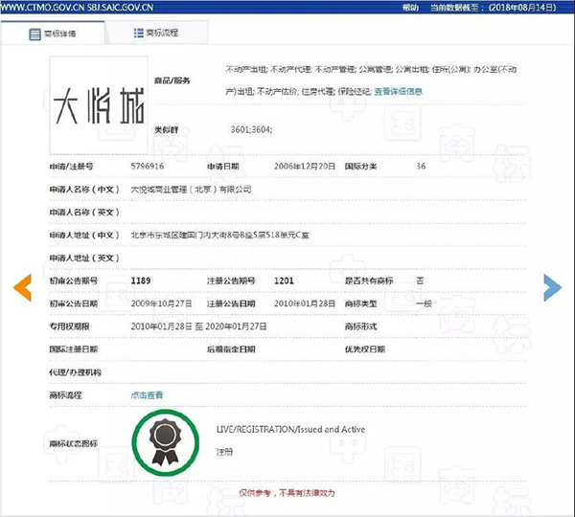
Task: Select application date 2006年12月20日
Action: click(x=305, y=167)
